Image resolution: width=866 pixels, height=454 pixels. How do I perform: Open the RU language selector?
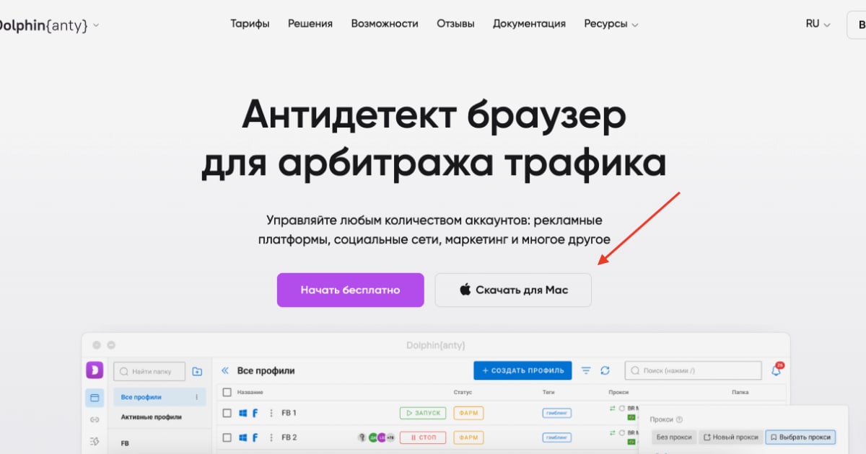point(818,24)
